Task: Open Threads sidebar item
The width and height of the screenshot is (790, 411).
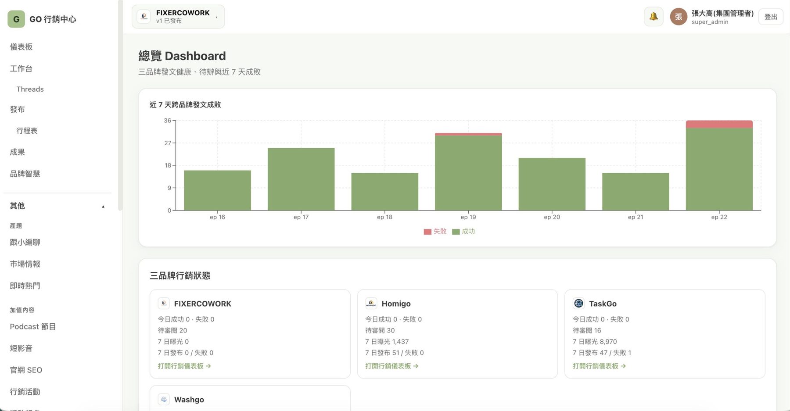Action: coord(30,89)
